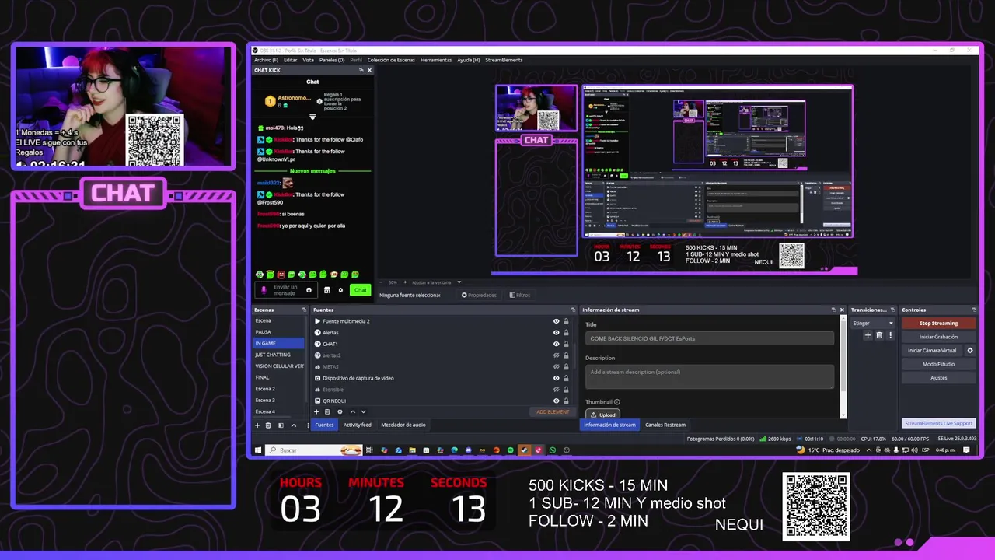Open virtual camera settings gear icon

coord(969,350)
